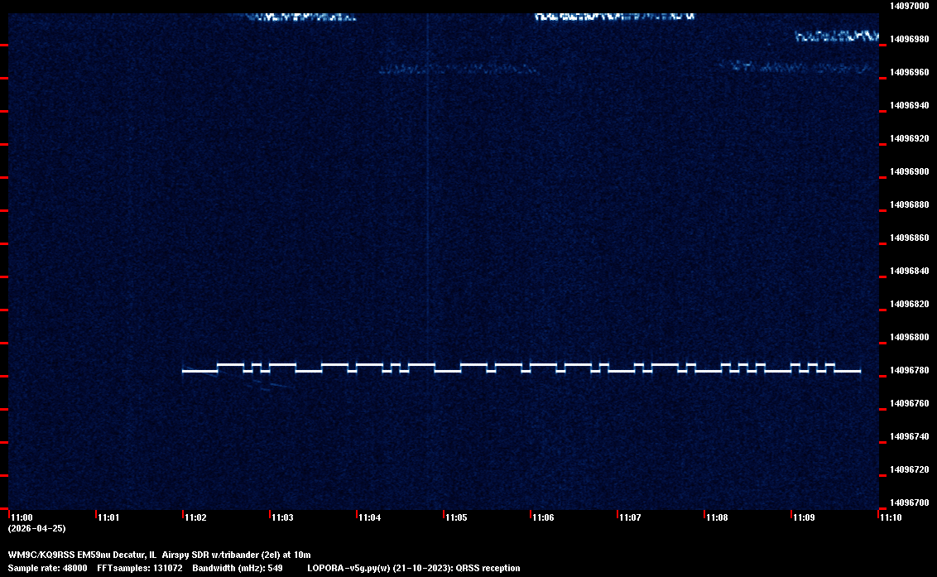Click the 14096700 frequency label
The image size is (937, 577).
click(908, 502)
